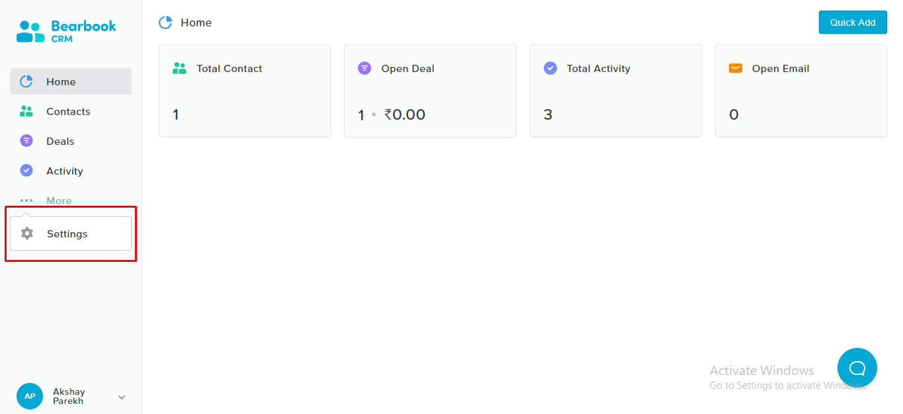This screenshot has width=903, height=414.
Task: Open the Deals menu item
Action: (x=71, y=141)
